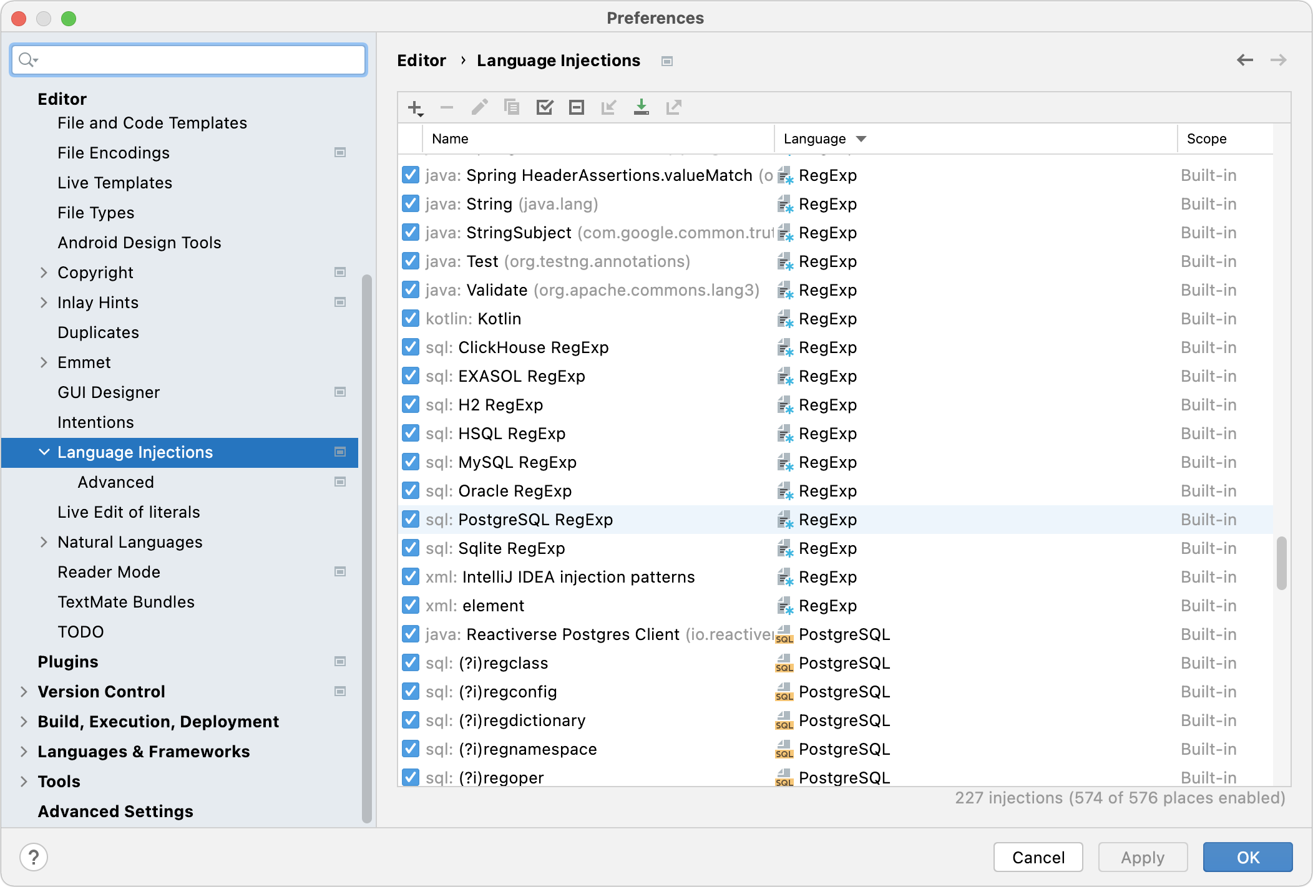Collapse the Language Injections tree node

point(44,452)
